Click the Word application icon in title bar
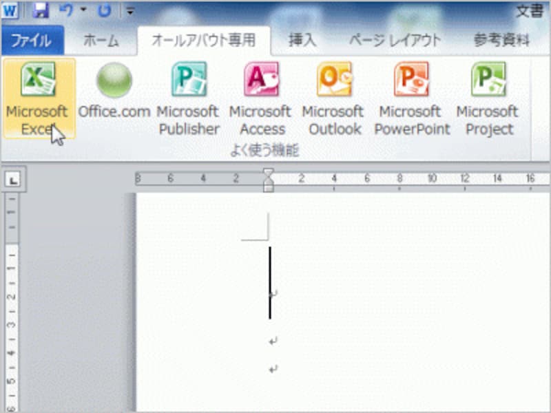 [10, 11]
